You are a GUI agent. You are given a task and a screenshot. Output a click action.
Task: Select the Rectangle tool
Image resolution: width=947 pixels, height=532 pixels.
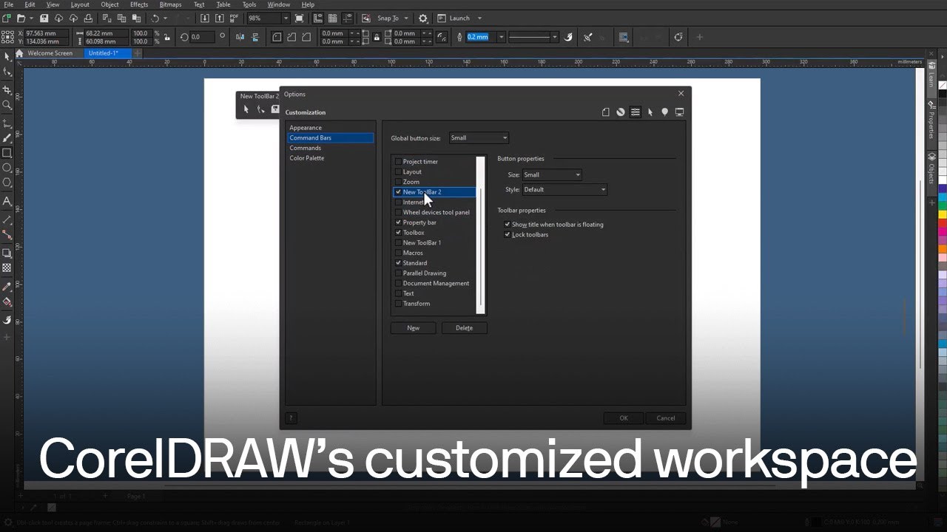click(x=7, y=153)
